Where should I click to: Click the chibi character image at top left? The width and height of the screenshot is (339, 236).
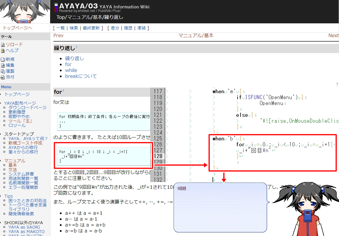click(25, 12)
